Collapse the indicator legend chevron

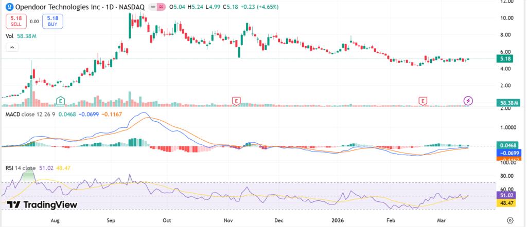click(12, 47)
